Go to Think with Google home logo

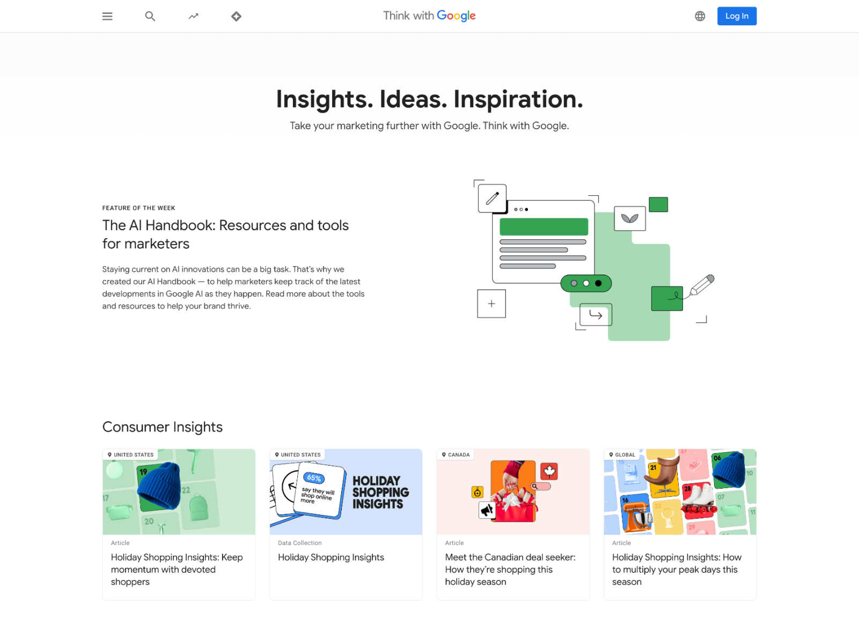(x=429, y=16)
